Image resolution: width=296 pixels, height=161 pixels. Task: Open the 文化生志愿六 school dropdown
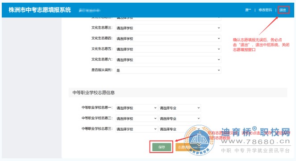pos(168,60)
